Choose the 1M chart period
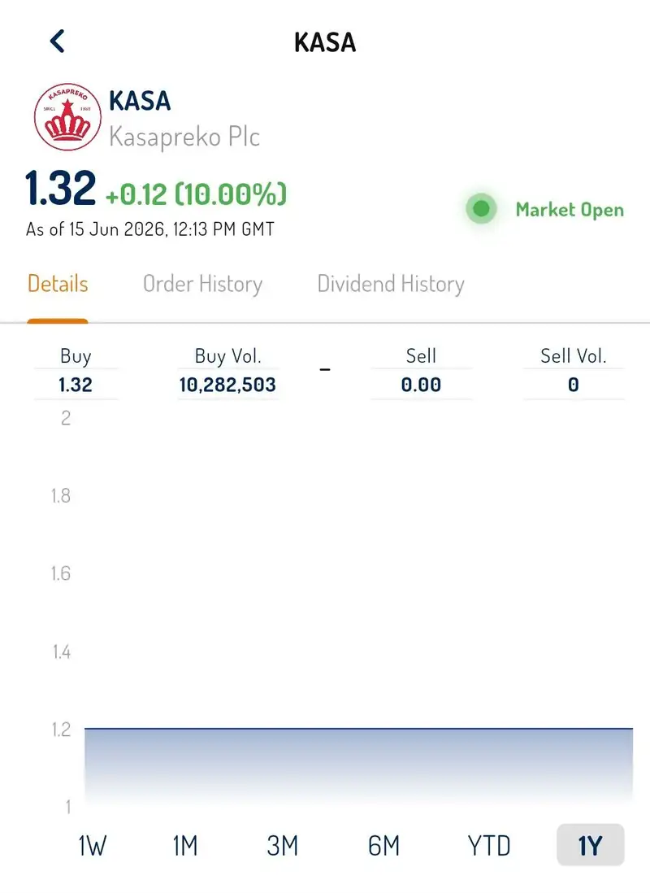The height and width of the screenshot is (893, 650). pos(185,845)
